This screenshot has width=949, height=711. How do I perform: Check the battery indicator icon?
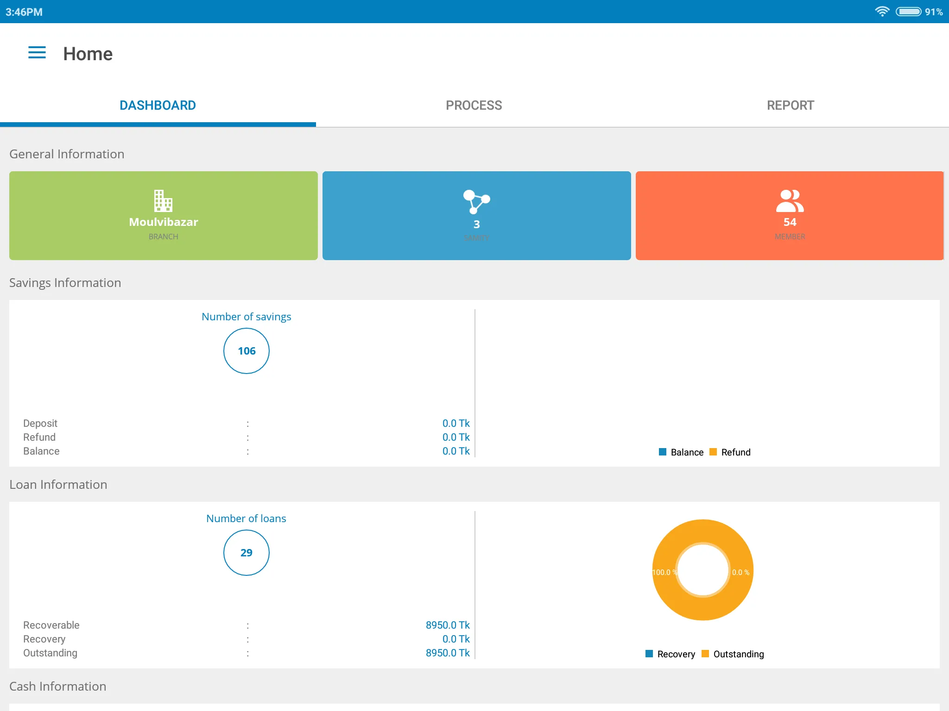click(x=909, y=12)
